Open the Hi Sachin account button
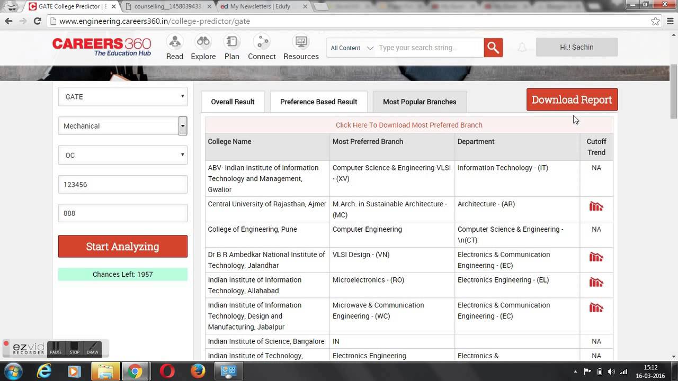The image size is (678, 381). 577,47
